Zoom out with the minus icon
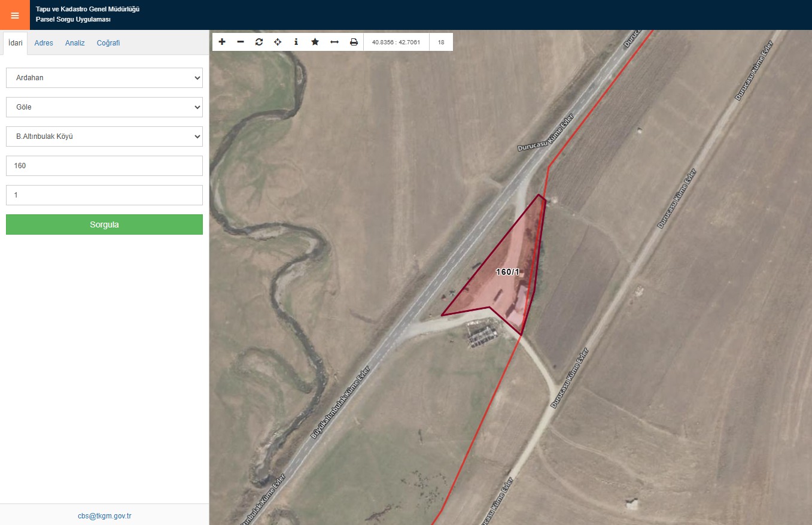Viewport: 812px width, 525px height. [x=241, y=42]
